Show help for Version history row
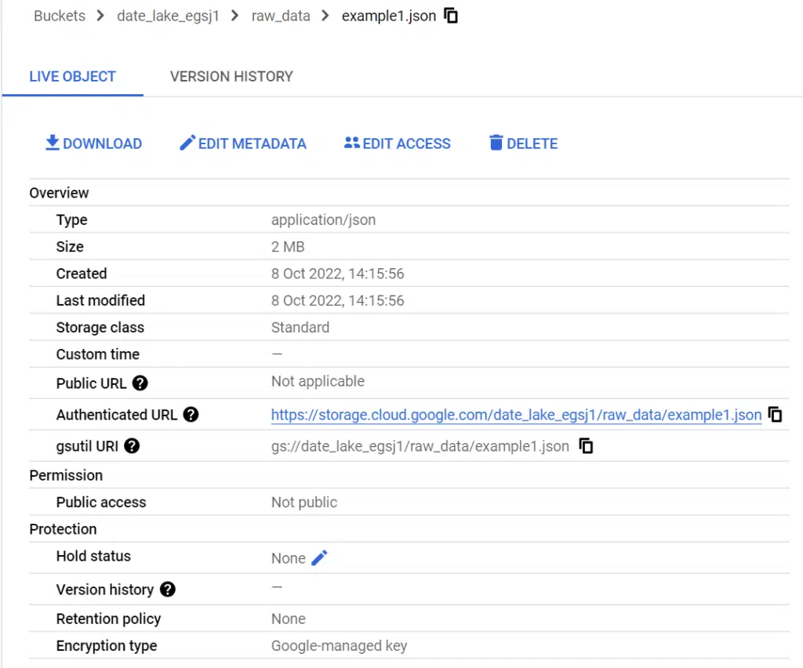Image resolution: width=803 pixels, height=668 pixels. pyautogui.click(x=167, y=590)
